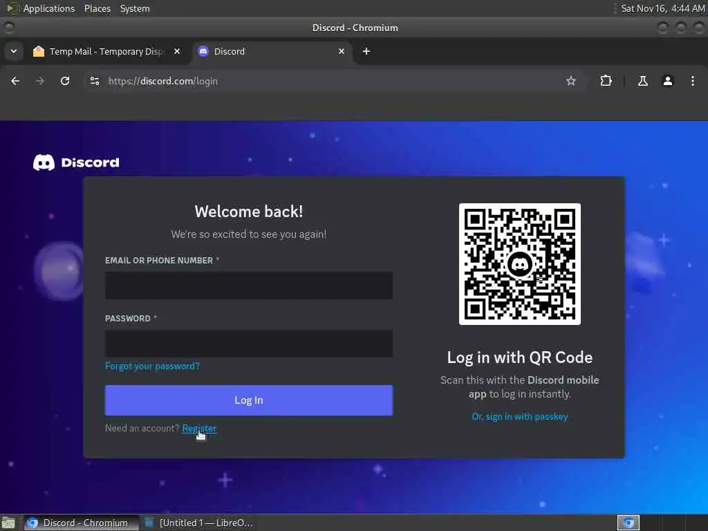Click the QR code image
Screen dimensions: 708x531
click(520, 264)
